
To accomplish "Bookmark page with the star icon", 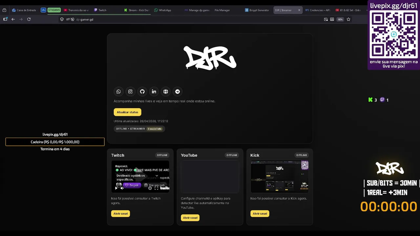I will [348, 19].
